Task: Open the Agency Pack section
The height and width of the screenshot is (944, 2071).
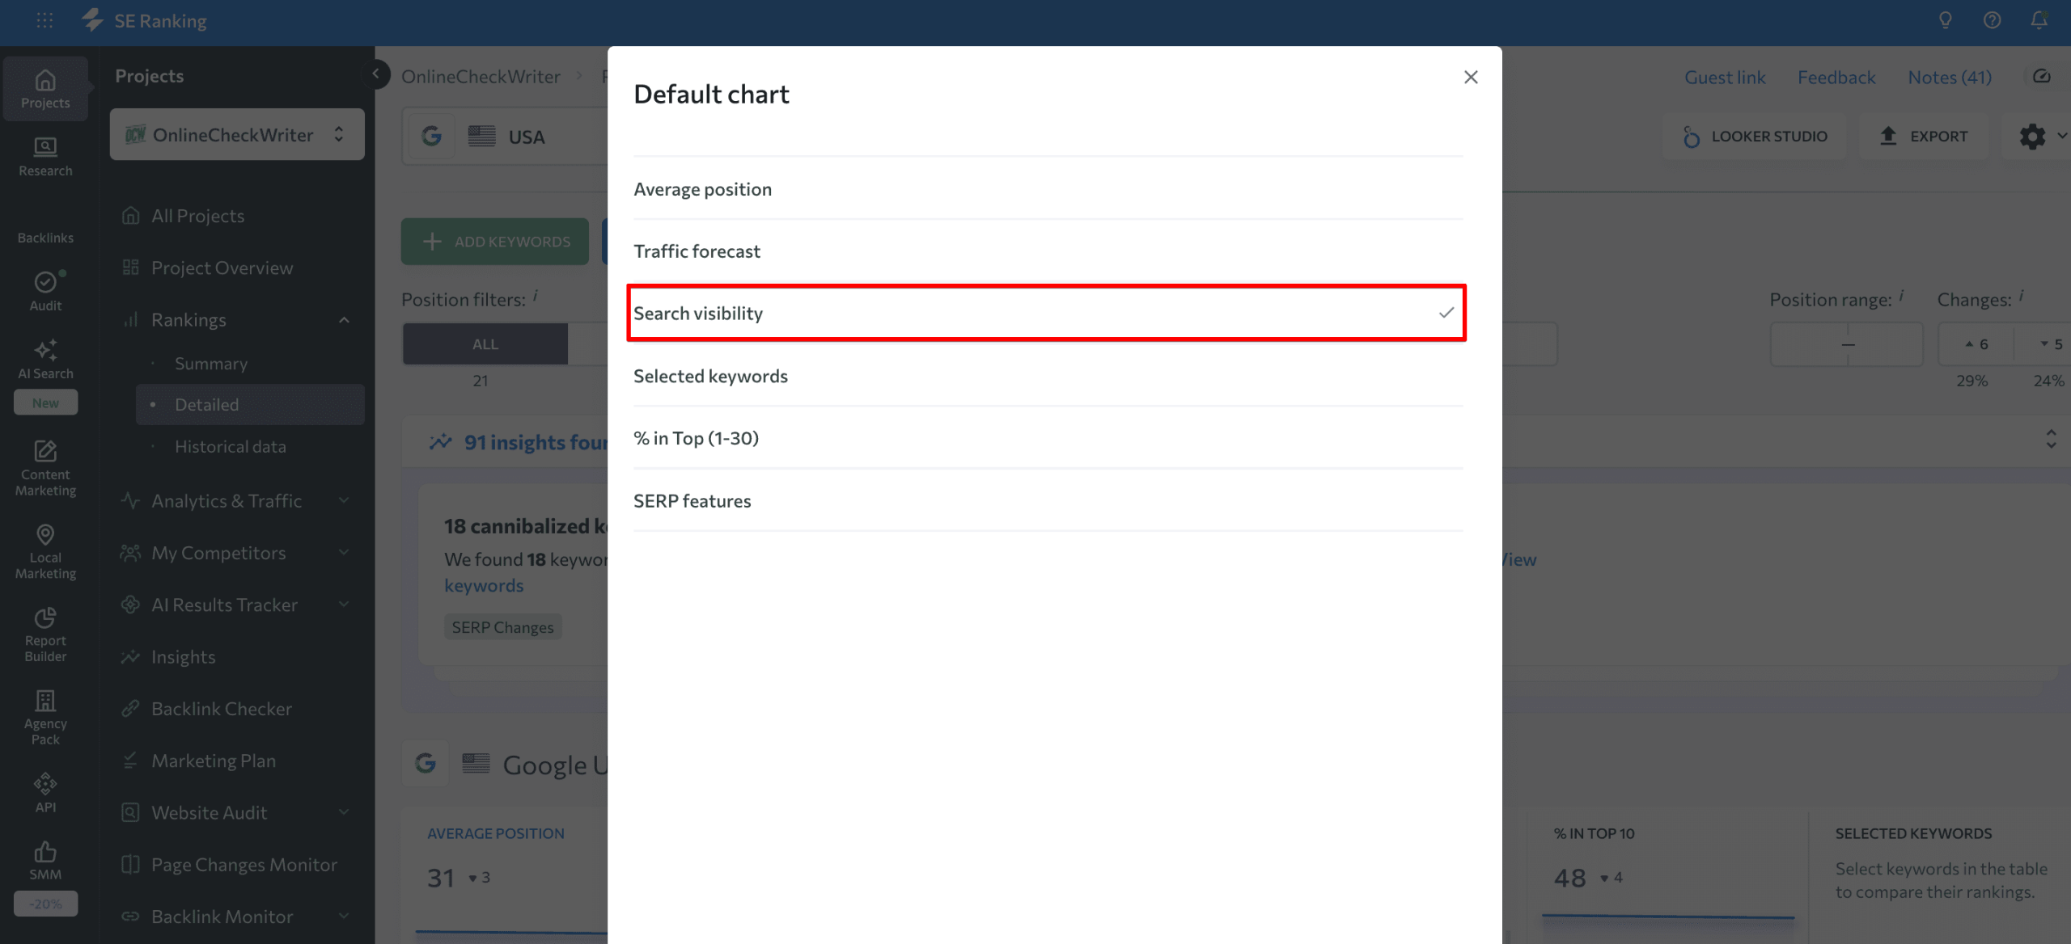Action: pos(45,715)
